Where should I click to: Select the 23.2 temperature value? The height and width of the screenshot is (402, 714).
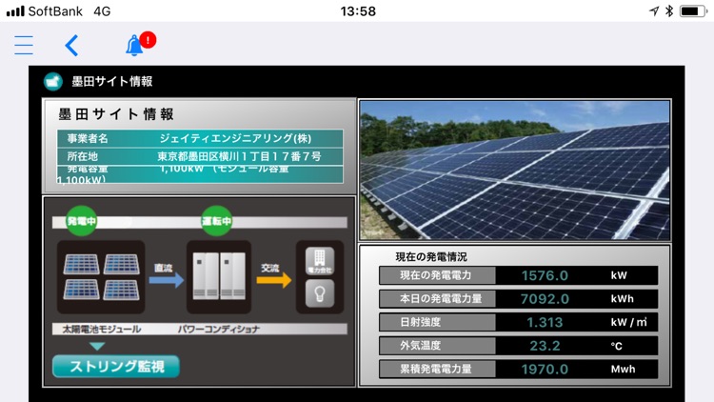point(545,346)
